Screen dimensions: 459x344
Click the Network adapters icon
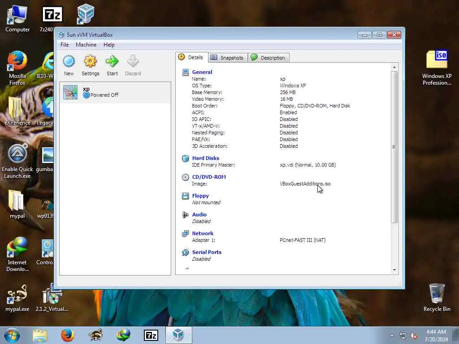point(185,234)
